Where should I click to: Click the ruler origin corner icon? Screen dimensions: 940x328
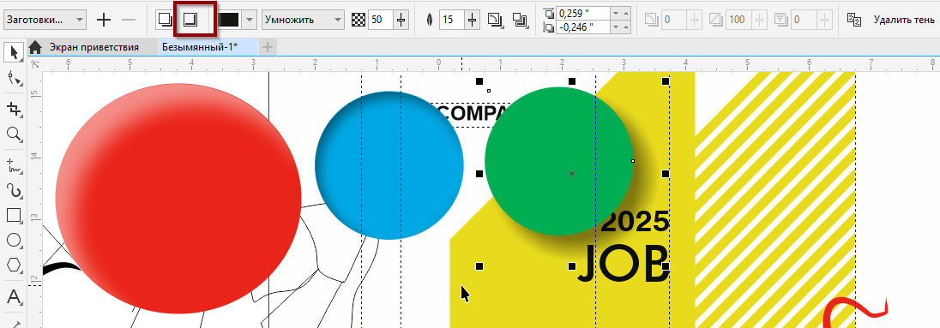coord(35,63)
